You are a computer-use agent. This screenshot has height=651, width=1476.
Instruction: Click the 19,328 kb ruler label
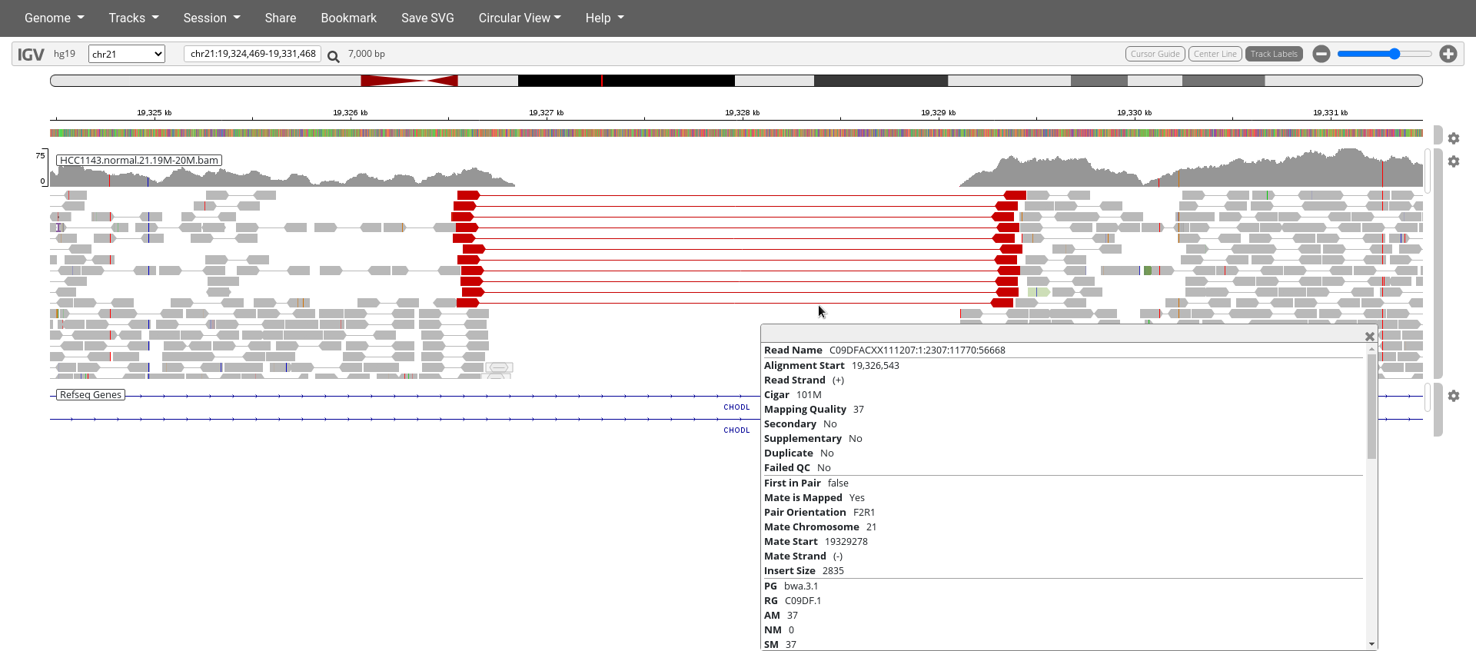tap(742, 112)
